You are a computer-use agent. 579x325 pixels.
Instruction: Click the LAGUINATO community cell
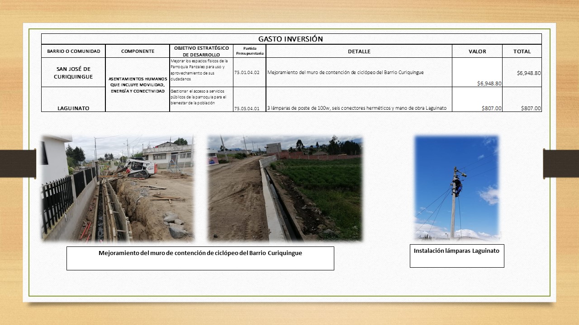pyautogui.click(x=73, y=108)
